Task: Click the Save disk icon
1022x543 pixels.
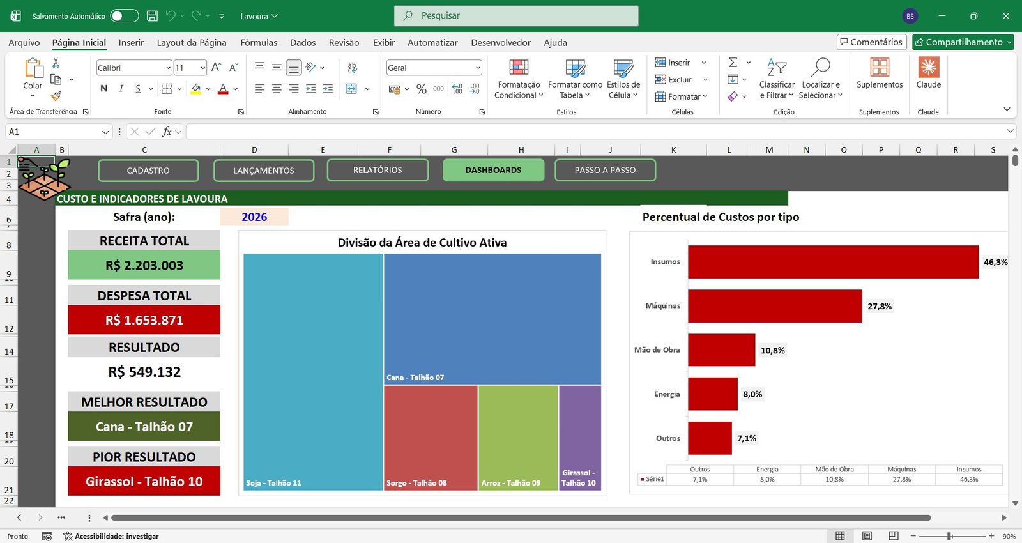Action: coord(152,16)
